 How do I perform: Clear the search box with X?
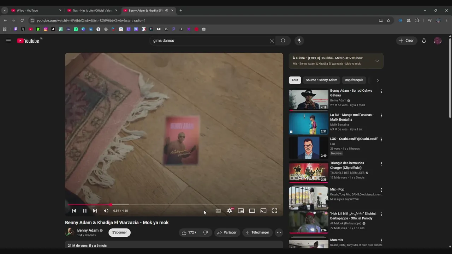272,41
